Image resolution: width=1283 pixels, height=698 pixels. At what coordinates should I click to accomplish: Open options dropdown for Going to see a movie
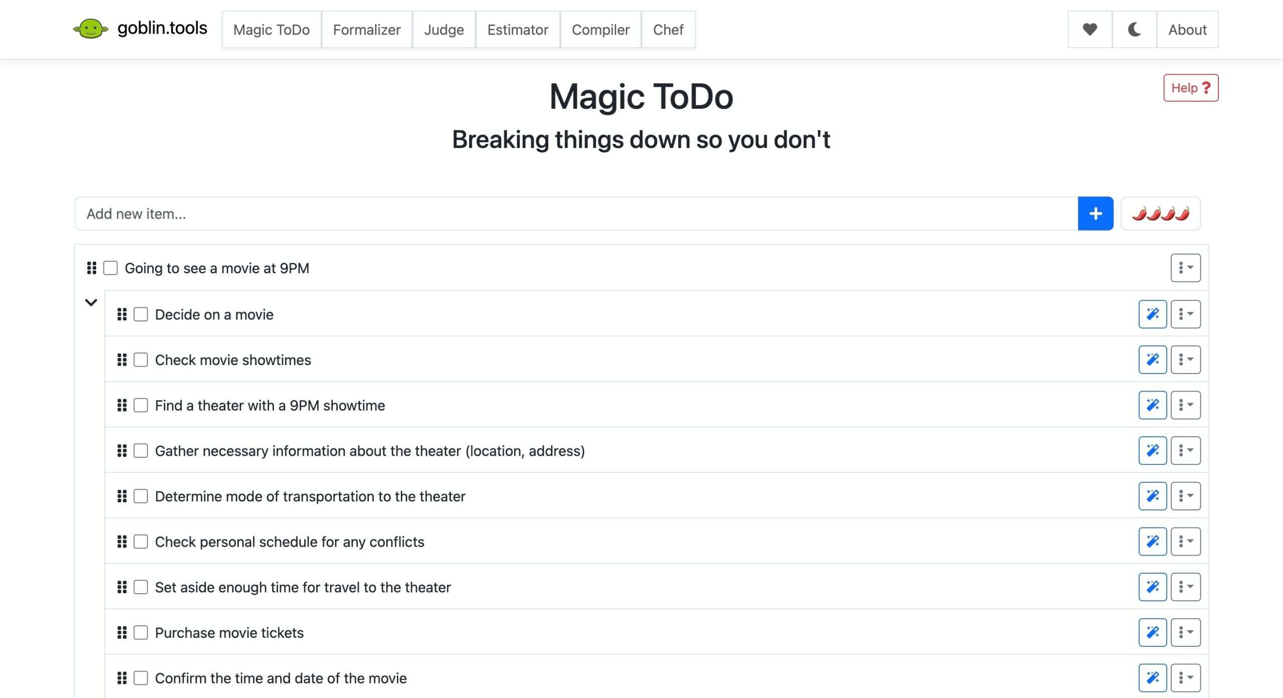point(1185,268)
